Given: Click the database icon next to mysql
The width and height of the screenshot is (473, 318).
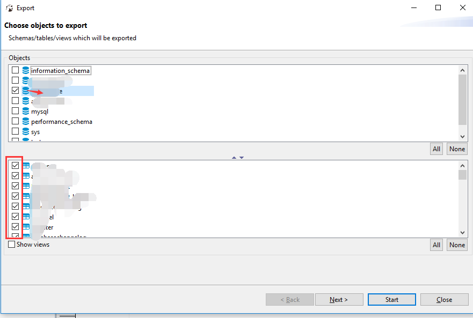Looking at the screenshot, I should (25, 111).
